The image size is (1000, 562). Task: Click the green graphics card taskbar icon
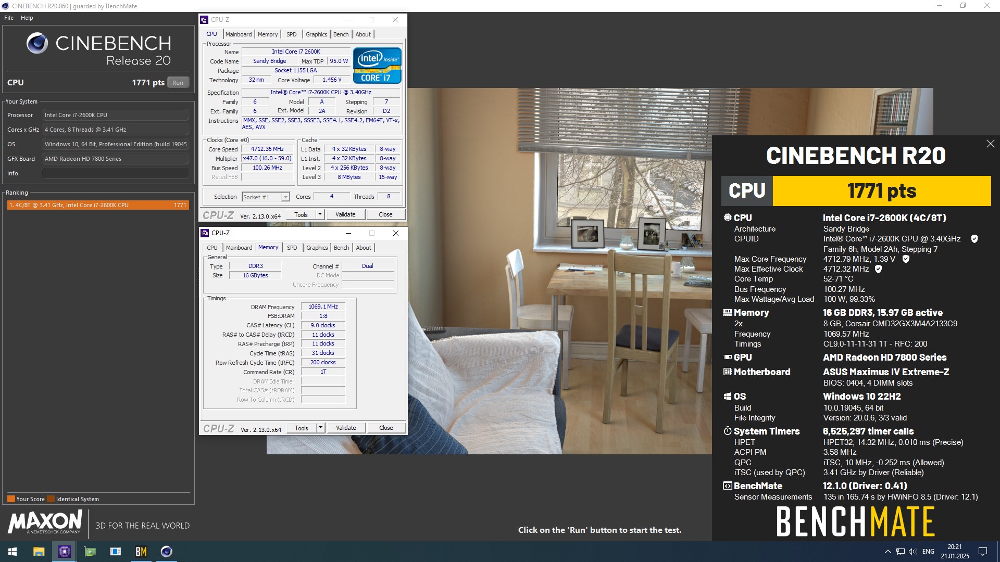click(90, 552)
